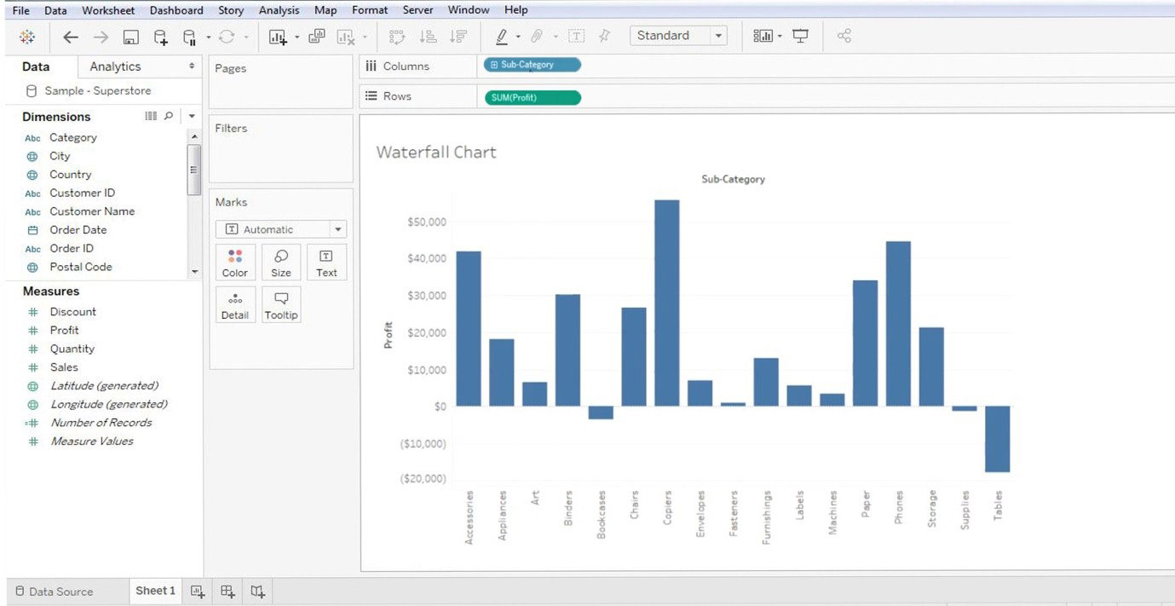This screenshot has height=606, width=1175.
Task: Open the Standard fit dropdown
Action: 717,36
